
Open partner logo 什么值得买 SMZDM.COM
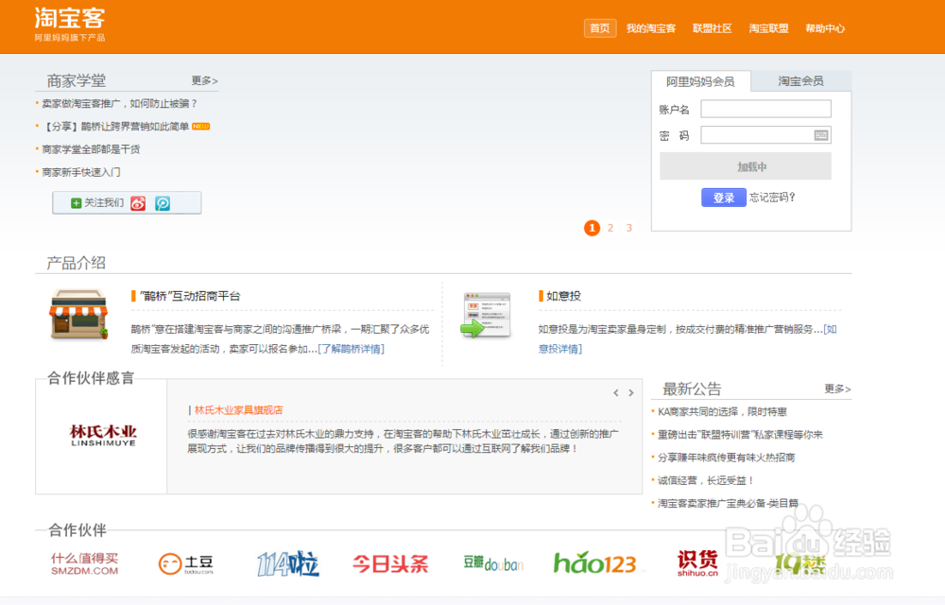84,564
